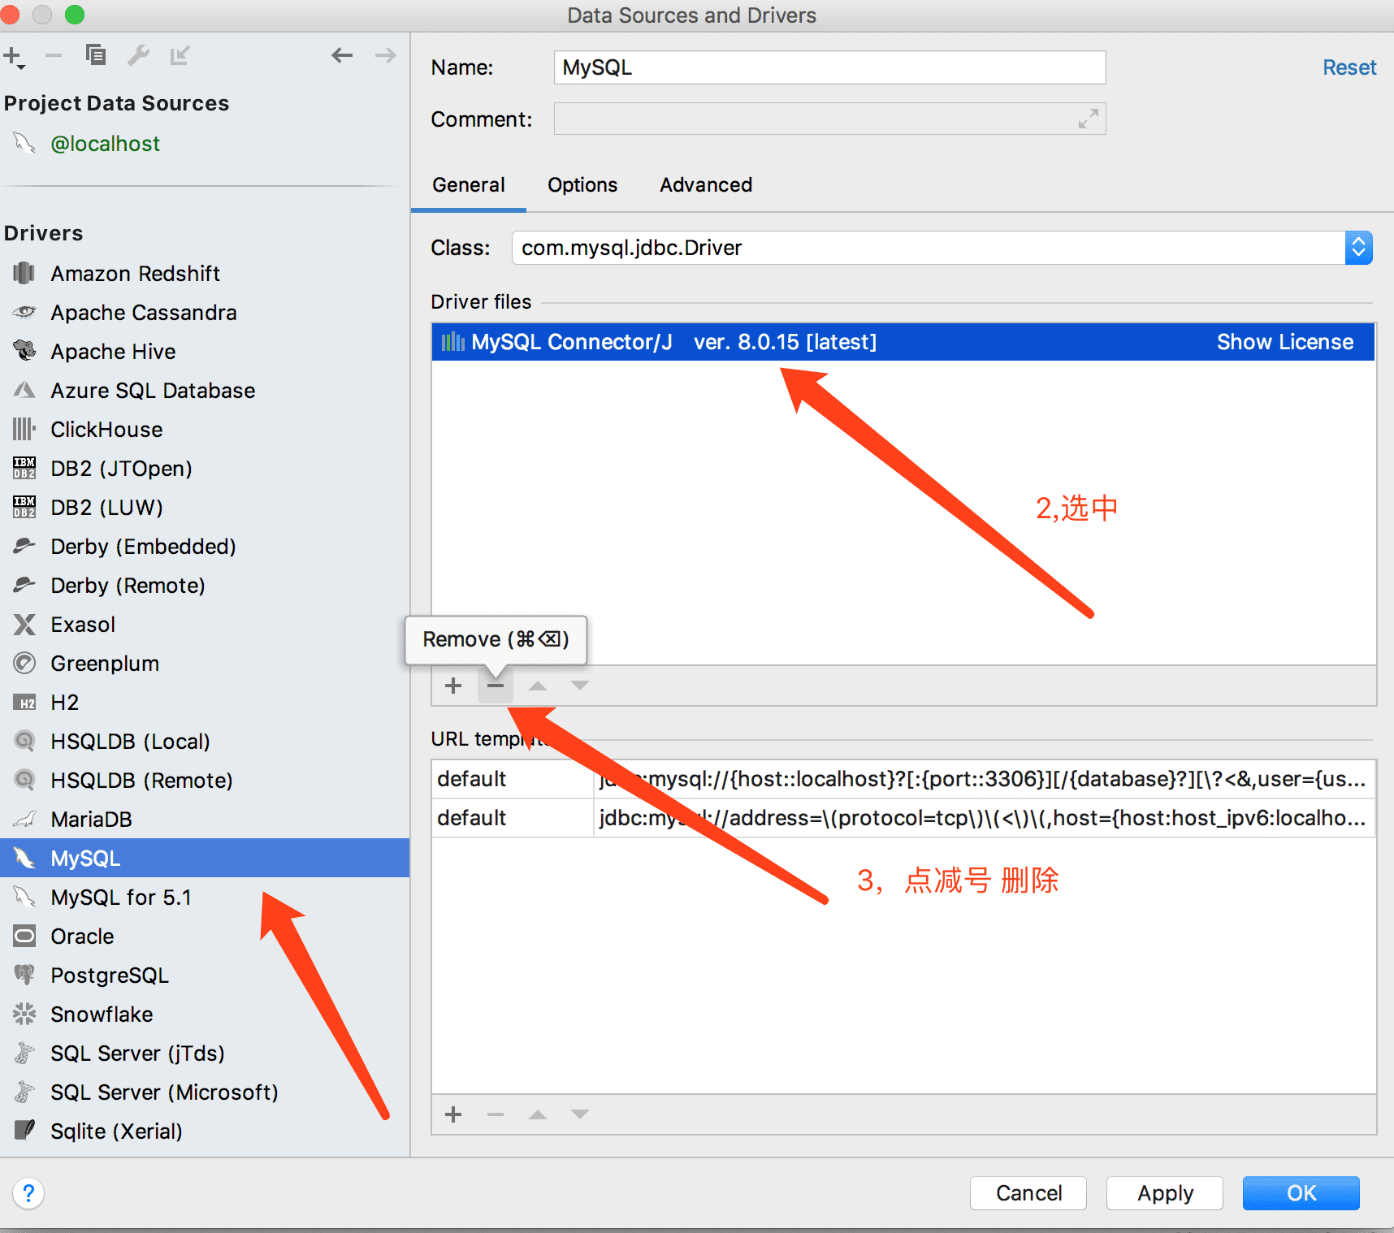Select the MySQL Connector/J driver file row
Screen dimensions: 1394x1233
pos(903,342)
